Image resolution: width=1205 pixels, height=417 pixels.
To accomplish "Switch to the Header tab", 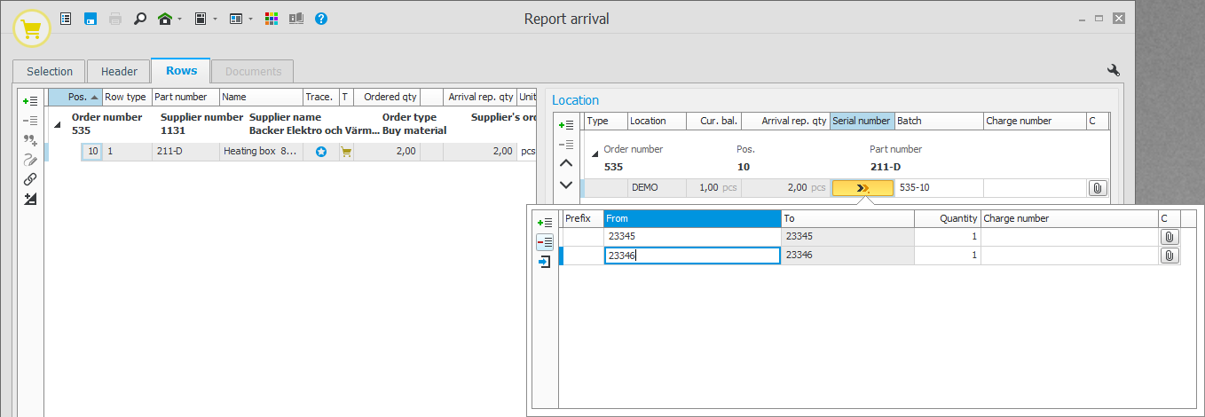I will (119, 72).
